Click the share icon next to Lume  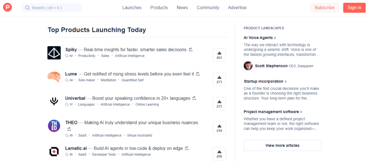pyautogui.click(x=198, y=74)
